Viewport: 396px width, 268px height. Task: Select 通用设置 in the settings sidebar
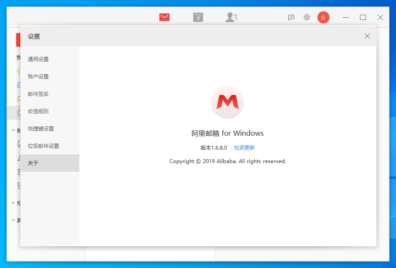[x=50, y=59]
